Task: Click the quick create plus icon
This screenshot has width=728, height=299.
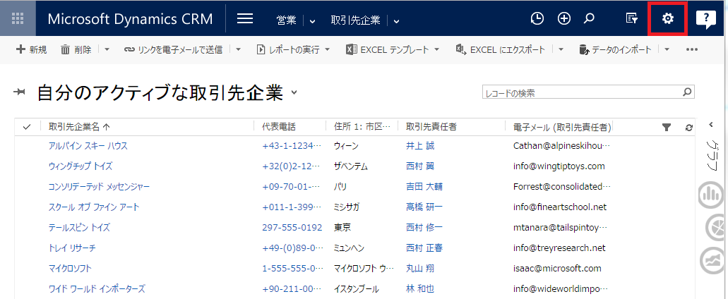Action: pyautogui.click(x=563, y=18)
